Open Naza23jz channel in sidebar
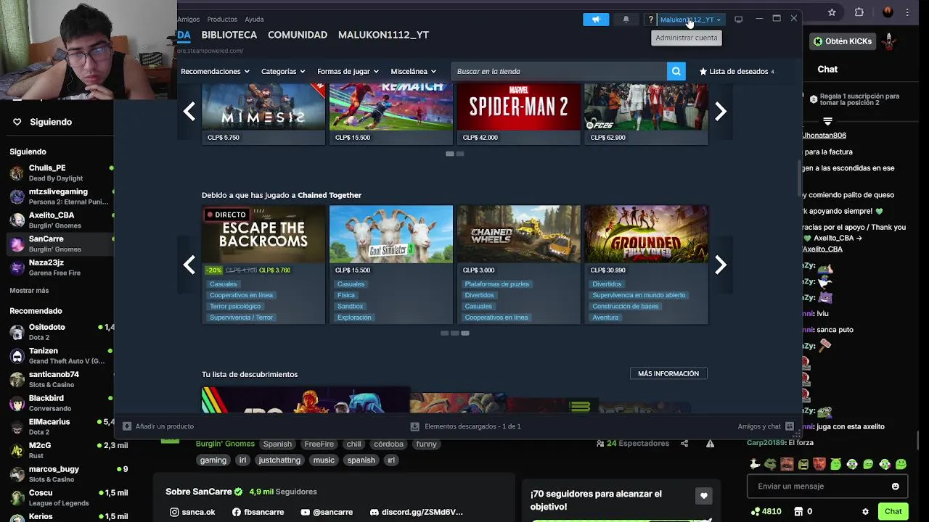 [x=58, y=268]
